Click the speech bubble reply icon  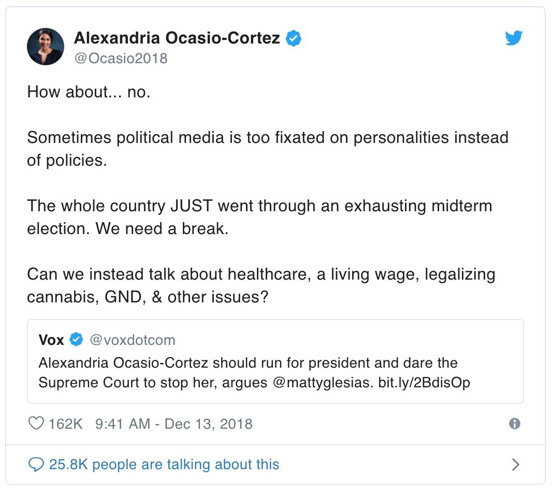36,464
